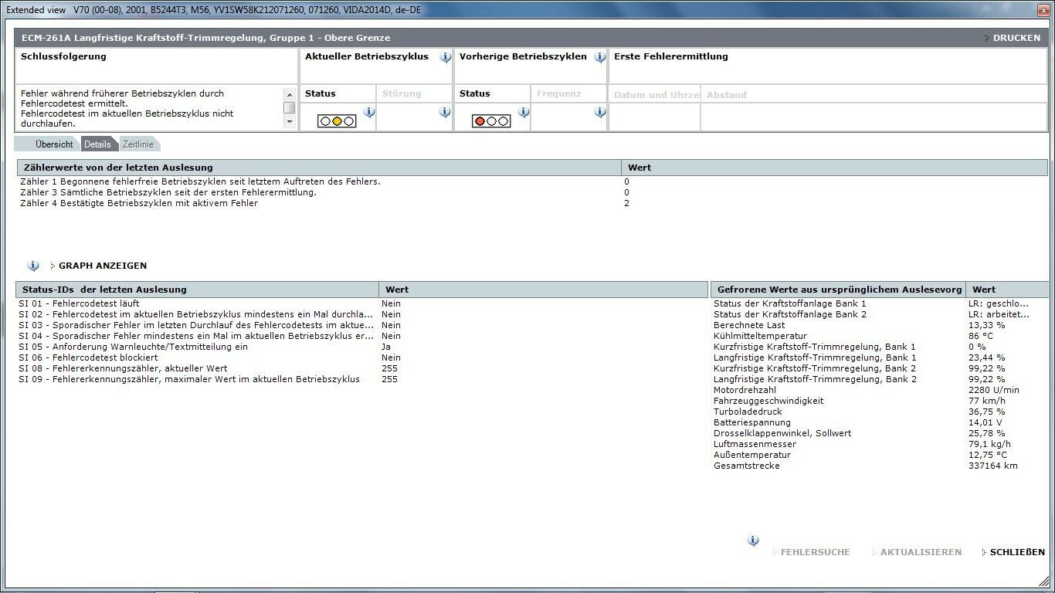Open info icon in the Störung cell
The height and width of the screenshot is (593, 1055).
[445, 113]
